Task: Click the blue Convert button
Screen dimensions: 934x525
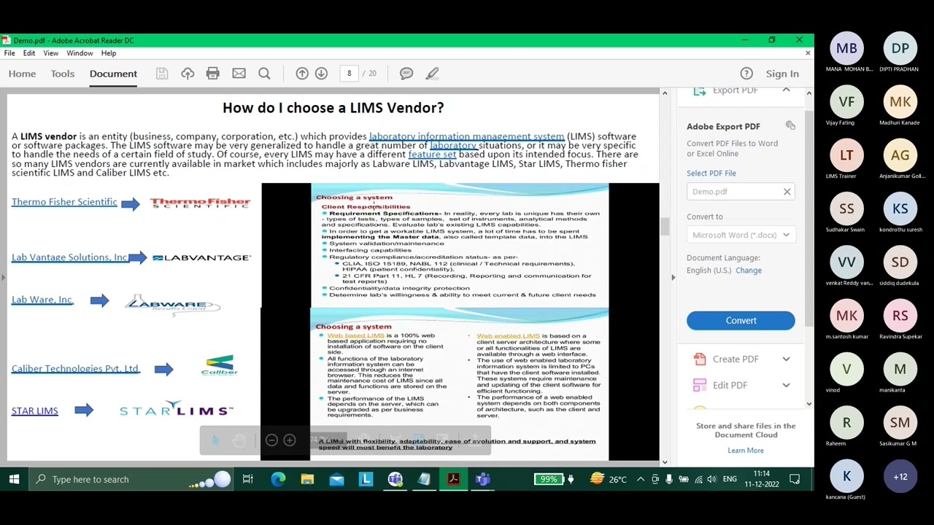Action: coord(741,320)
